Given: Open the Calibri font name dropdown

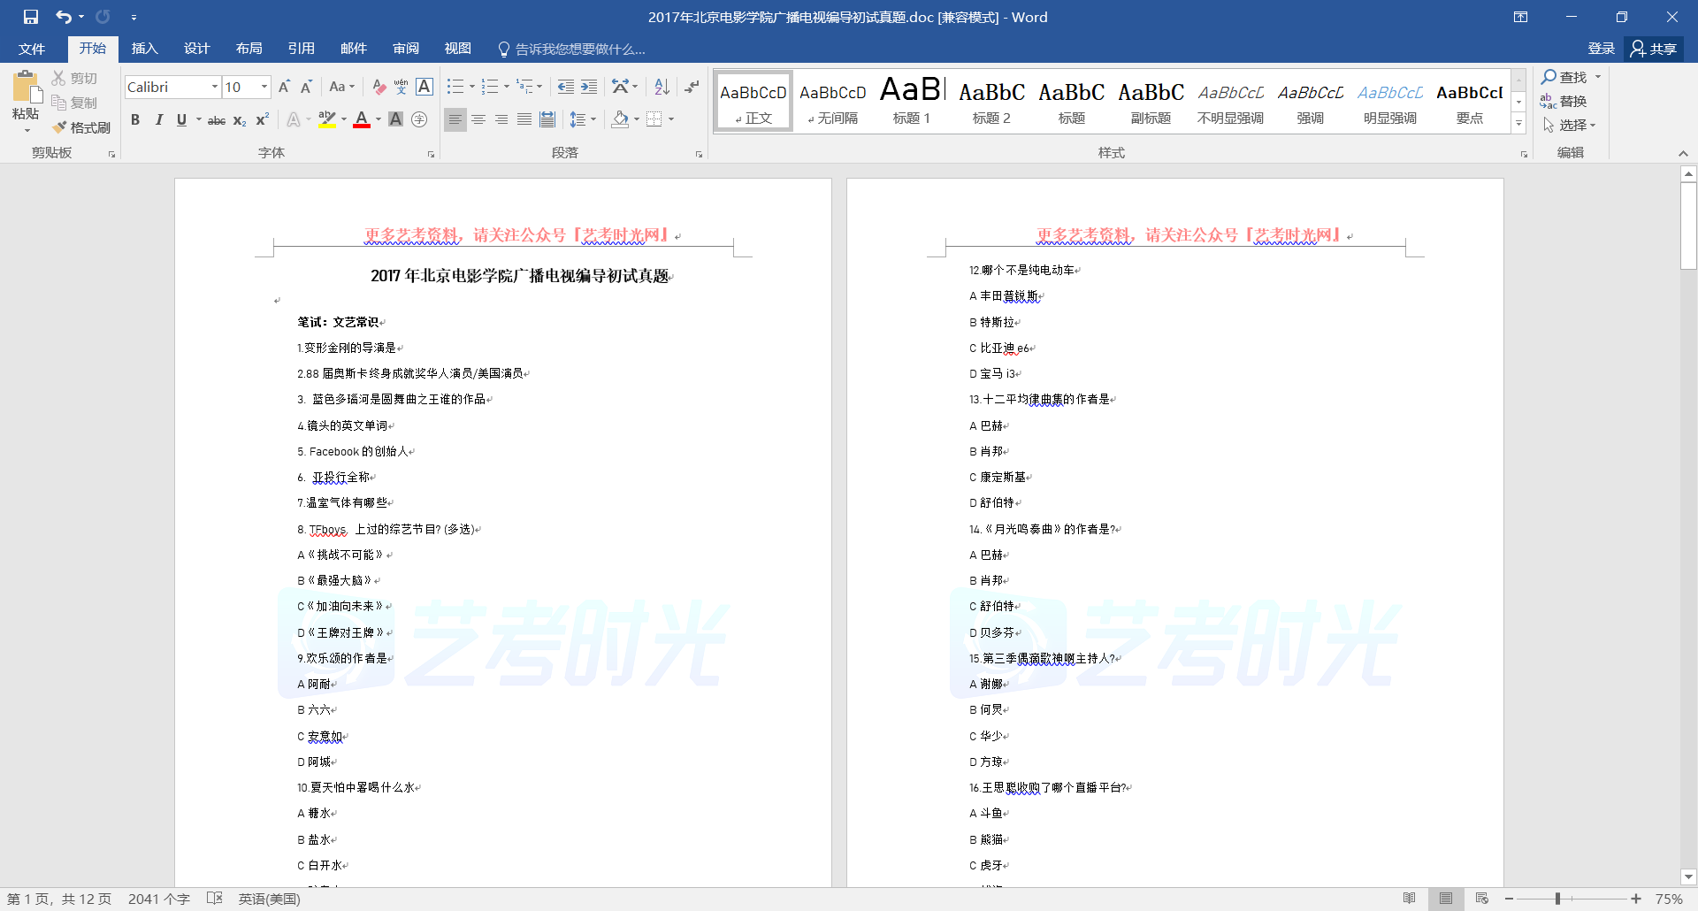Looking at the screenshot, I should (215, 87).
